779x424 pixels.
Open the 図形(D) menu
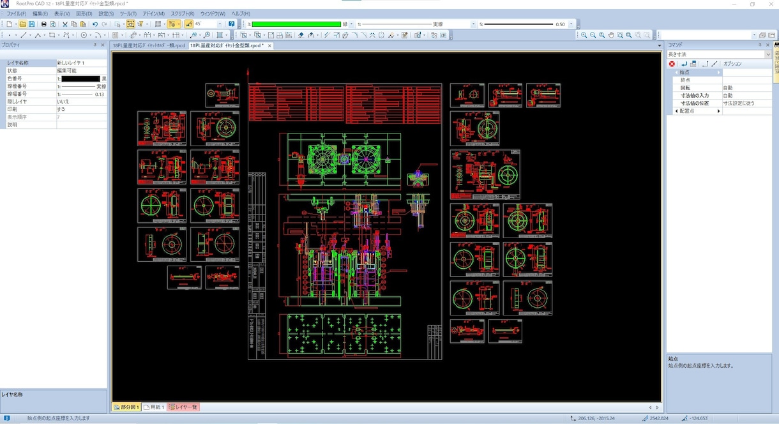click(x=86, y=13)
